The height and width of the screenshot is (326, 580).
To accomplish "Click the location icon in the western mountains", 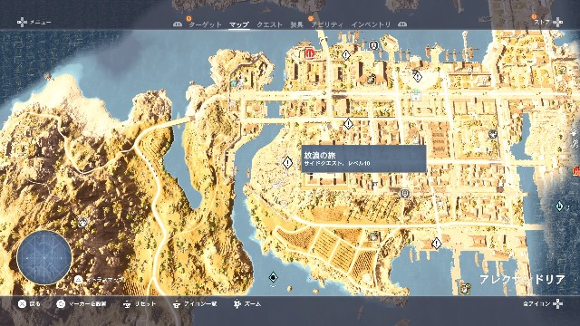I will tap(83, 222).
